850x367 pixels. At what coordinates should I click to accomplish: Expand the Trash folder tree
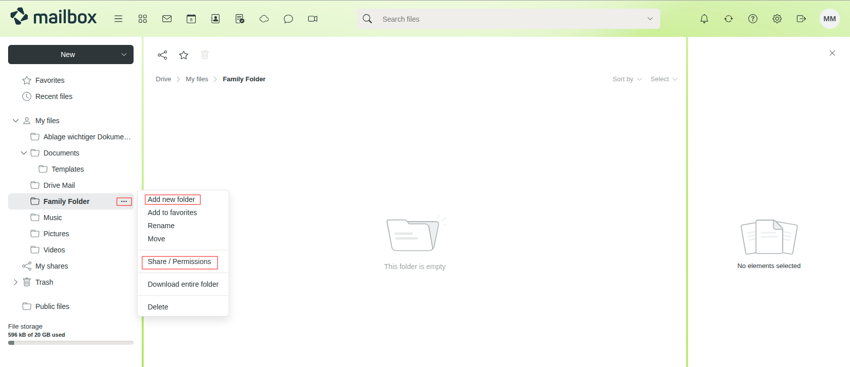pos(16,282)
